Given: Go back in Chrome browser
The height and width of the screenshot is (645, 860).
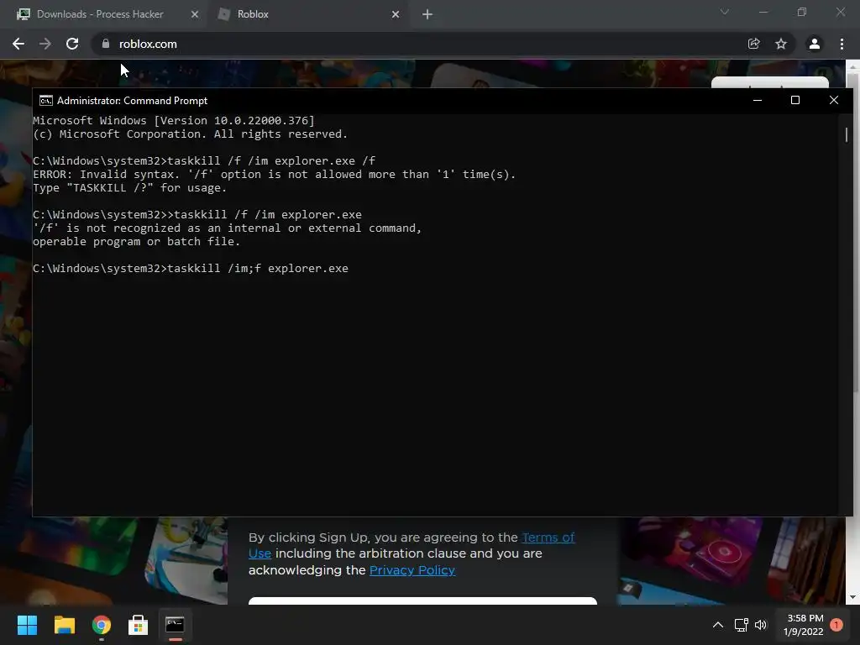Looking at the screenshot, I should click(18, 44).
